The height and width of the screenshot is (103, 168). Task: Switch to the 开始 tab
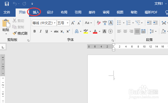click(22, 12)
